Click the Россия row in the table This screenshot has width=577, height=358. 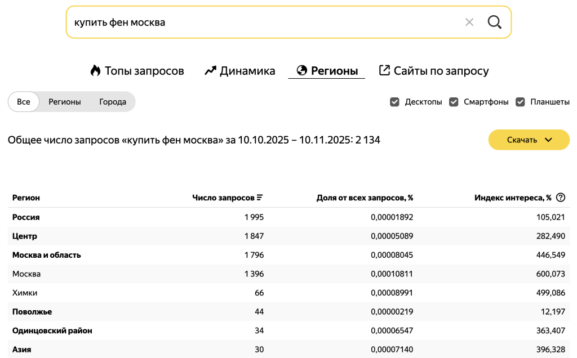pos(25,217)
